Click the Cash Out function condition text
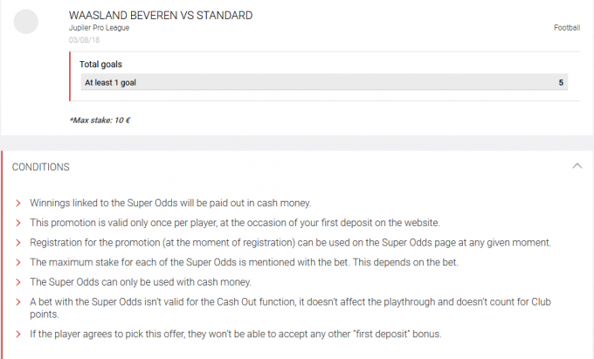Screen dimensions: 594x359 click(290, 307)
